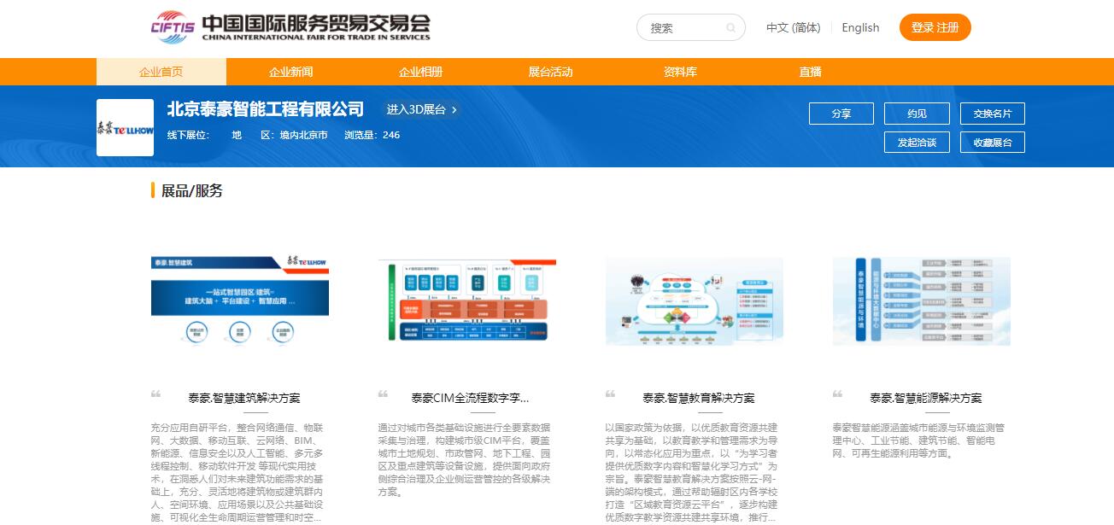This screenshot has height=525, width=1114.
Task: Click the orange 登录 注册 button
Action: click(x=935, y=27)
